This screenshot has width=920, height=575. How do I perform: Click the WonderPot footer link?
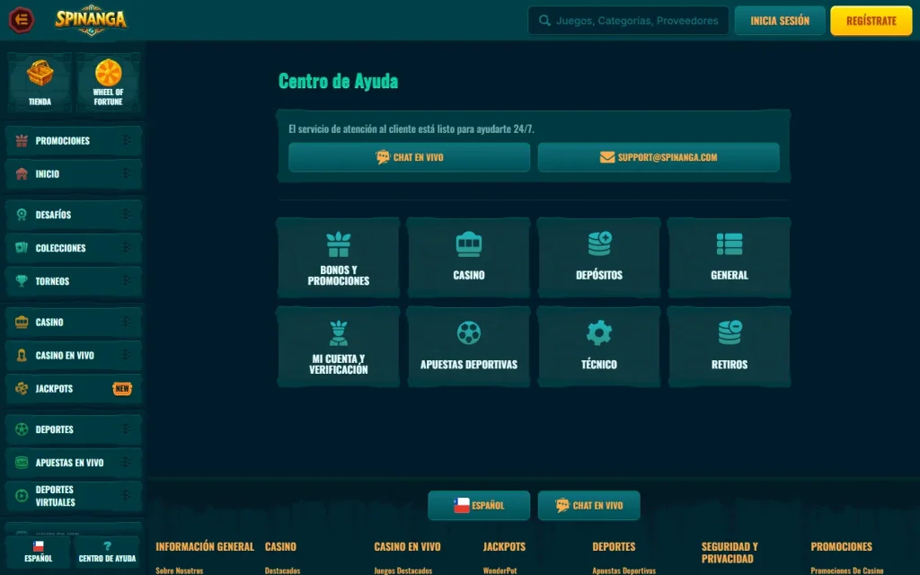500,571
